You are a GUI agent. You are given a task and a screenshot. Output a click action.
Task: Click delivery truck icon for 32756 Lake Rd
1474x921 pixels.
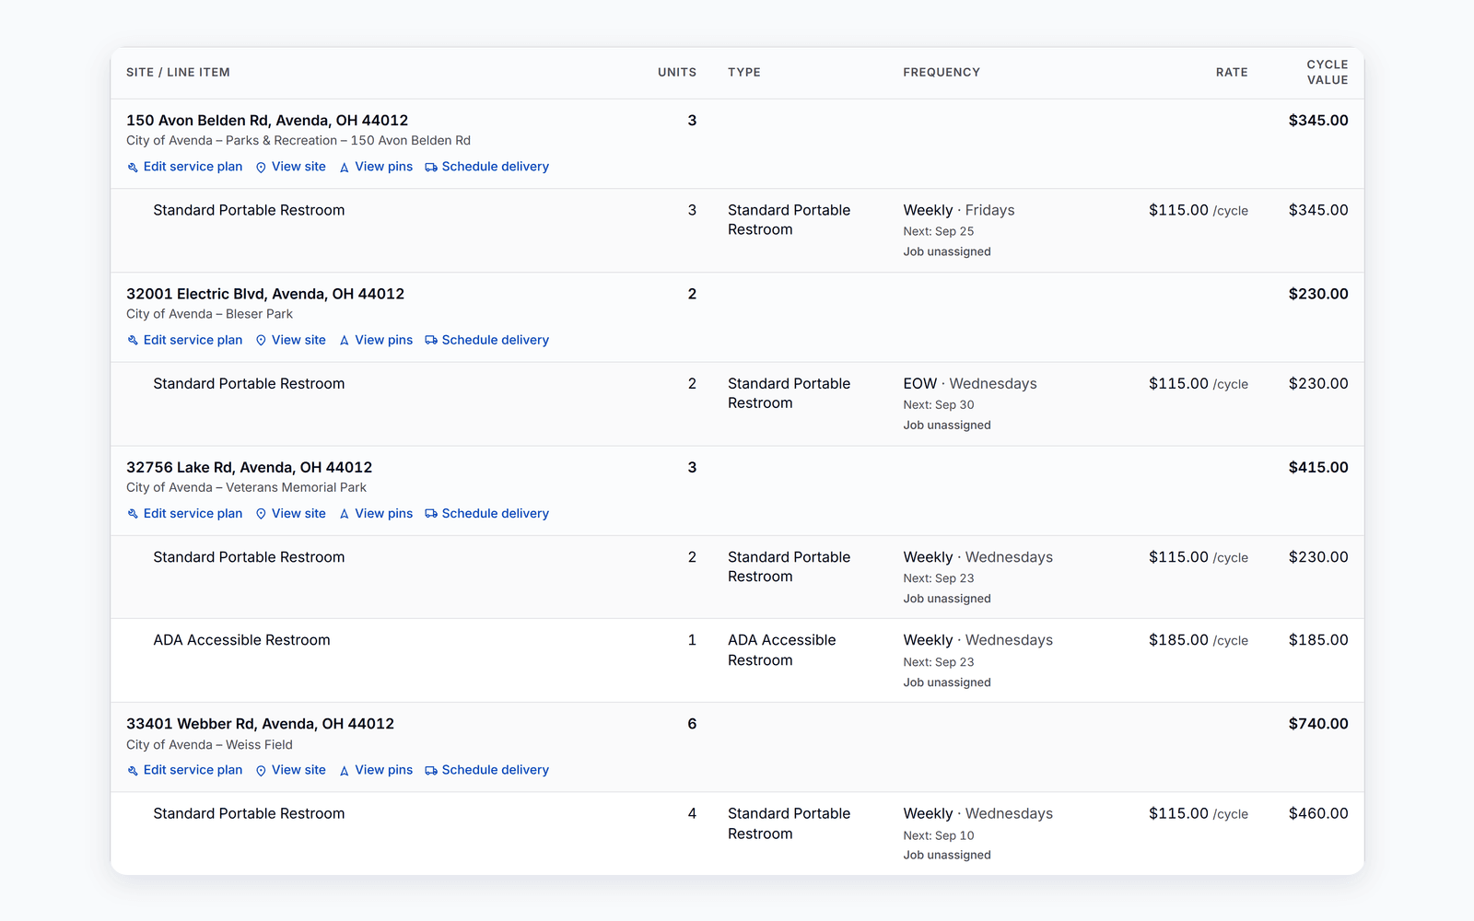click(431, 514)
